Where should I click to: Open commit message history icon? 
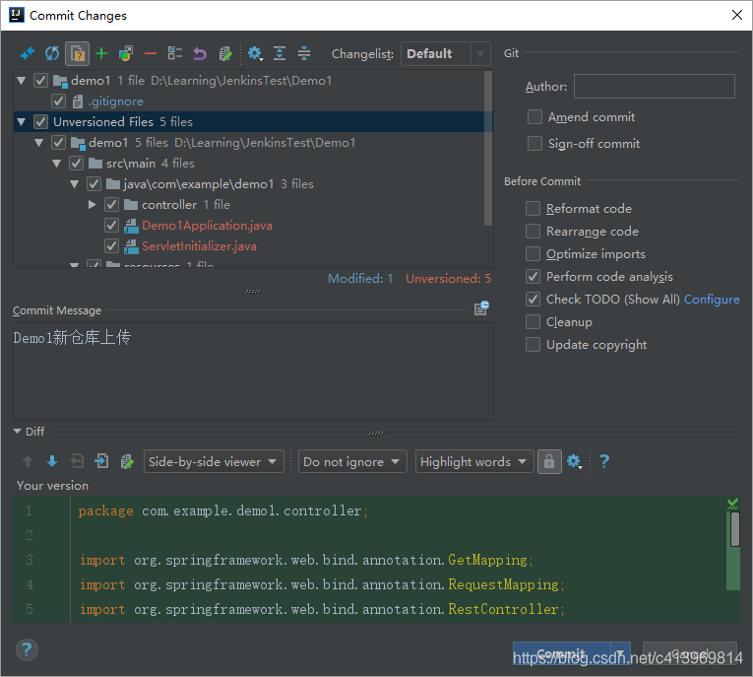[481, 308]
